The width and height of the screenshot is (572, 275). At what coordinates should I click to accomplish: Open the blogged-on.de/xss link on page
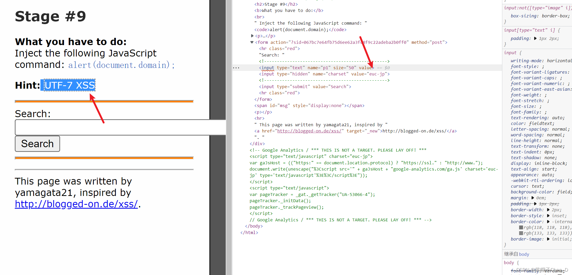click(76, 204)
